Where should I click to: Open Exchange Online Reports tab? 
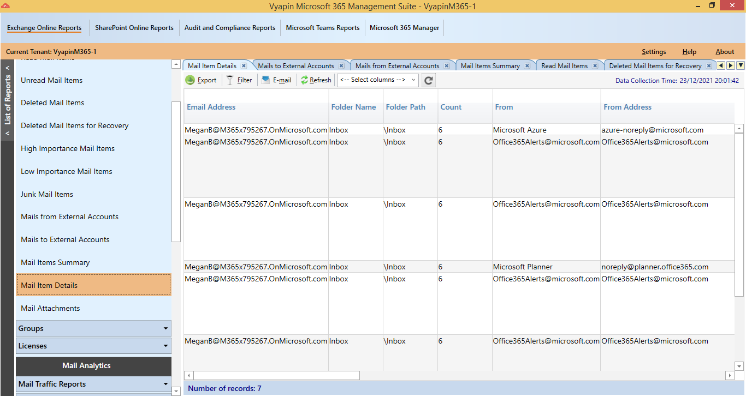44,28
